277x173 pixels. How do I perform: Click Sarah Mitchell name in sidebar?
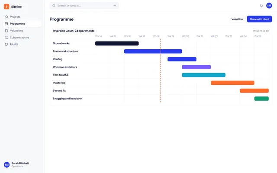click(20, 163)
